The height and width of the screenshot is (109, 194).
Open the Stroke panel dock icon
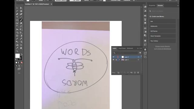[x=145, y=28]
